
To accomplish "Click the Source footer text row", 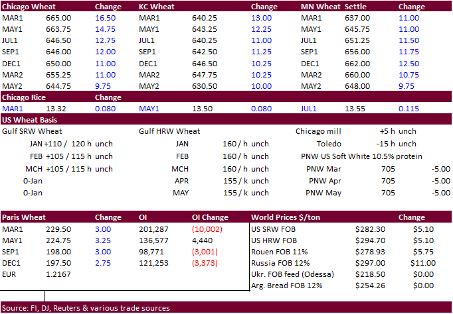I will [x=86, y=308].
